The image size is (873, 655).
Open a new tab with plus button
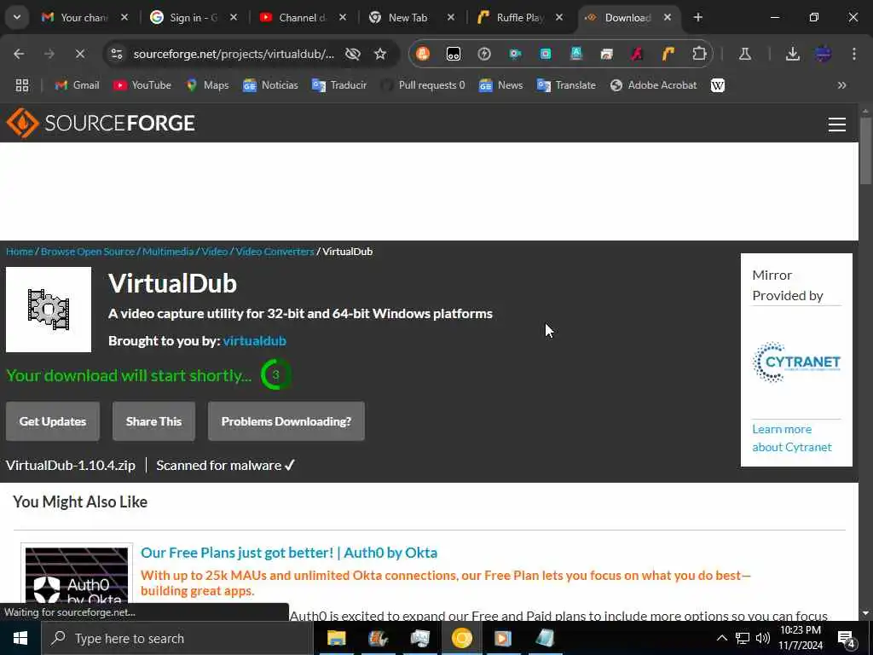pyautogui.click(x=697, y=17)
